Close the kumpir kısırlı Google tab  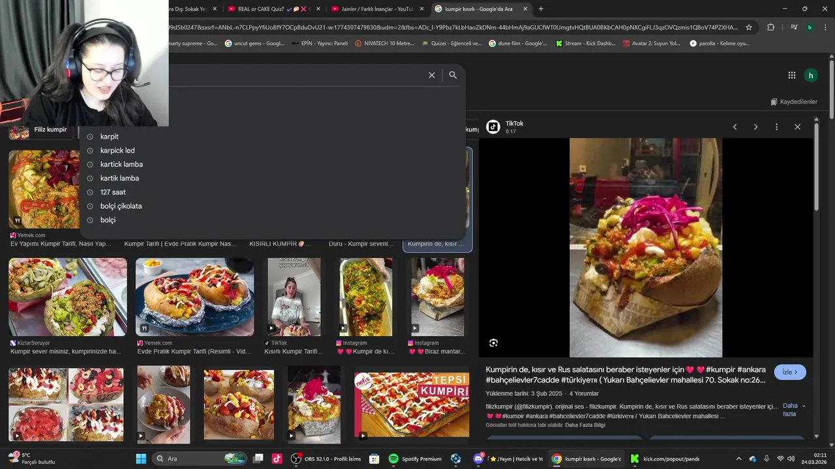pyautogui.click(x=525, y=9)
